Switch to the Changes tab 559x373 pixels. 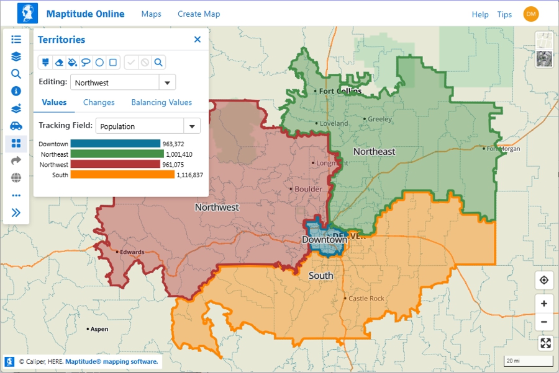pyautogui.click(x=99, y=102)
